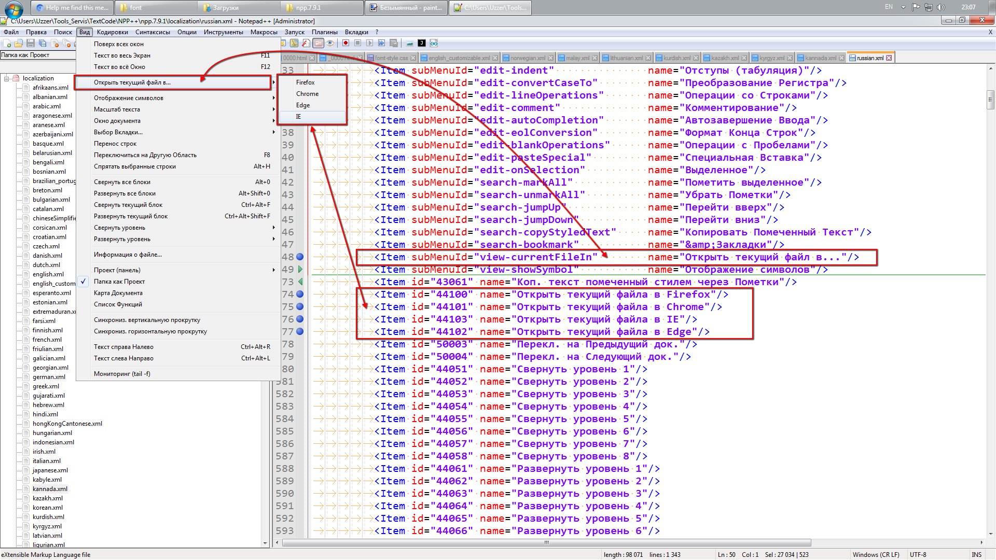
Task: Click 'Текст во весь Экран' menu entry
Action: point(178,55)
